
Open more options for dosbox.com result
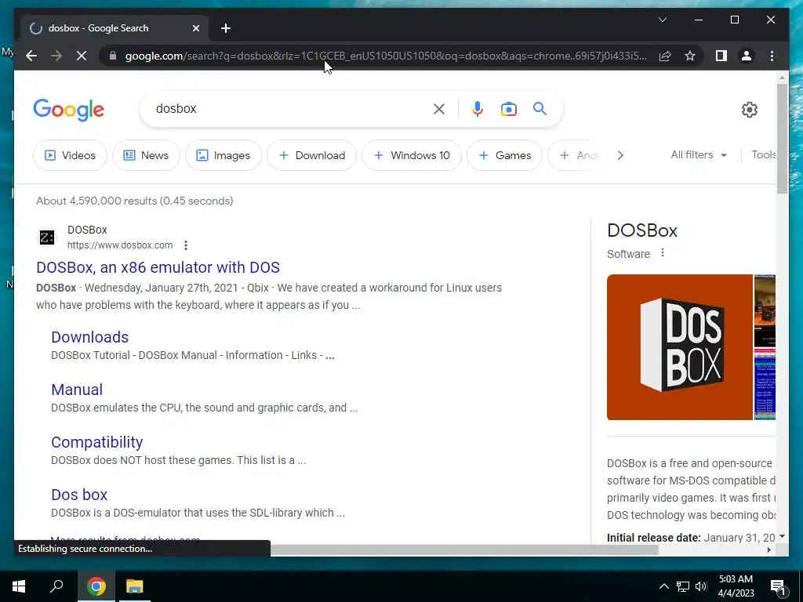186,245
